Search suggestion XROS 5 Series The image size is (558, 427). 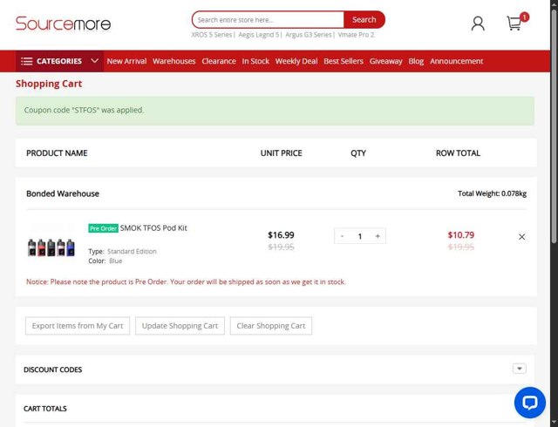coord(211,35)
